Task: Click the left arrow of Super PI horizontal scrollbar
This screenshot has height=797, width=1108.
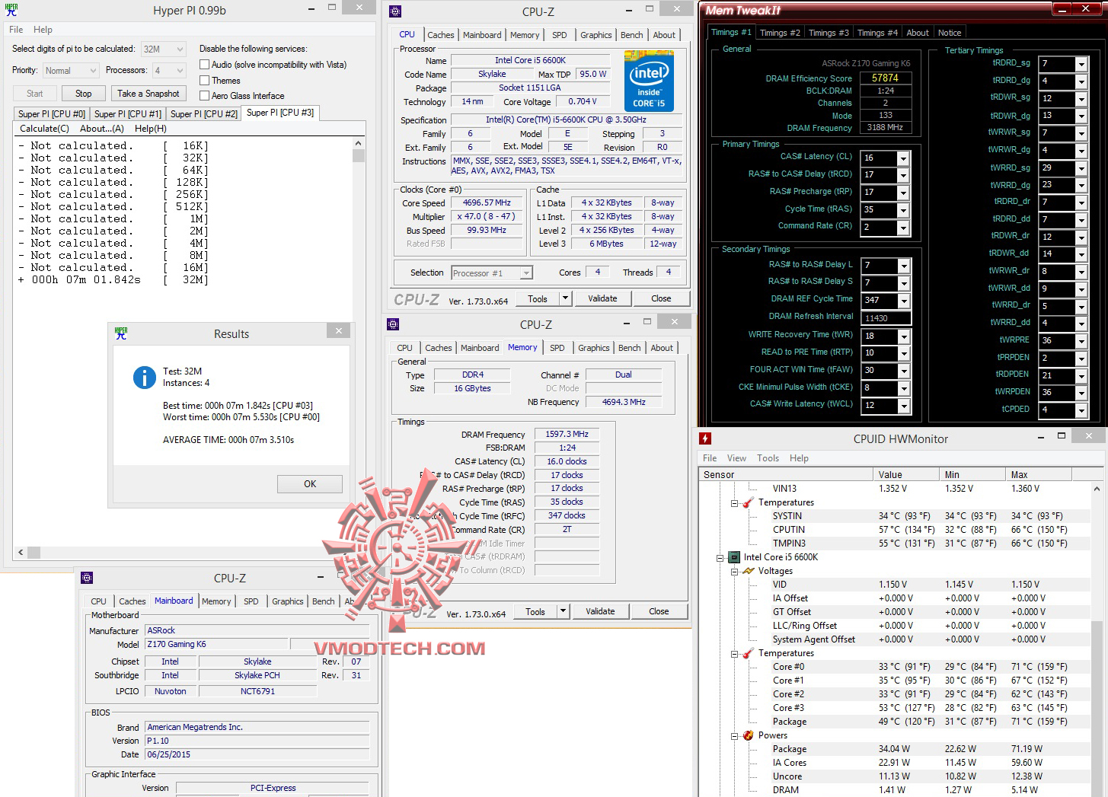Action: 21,553
